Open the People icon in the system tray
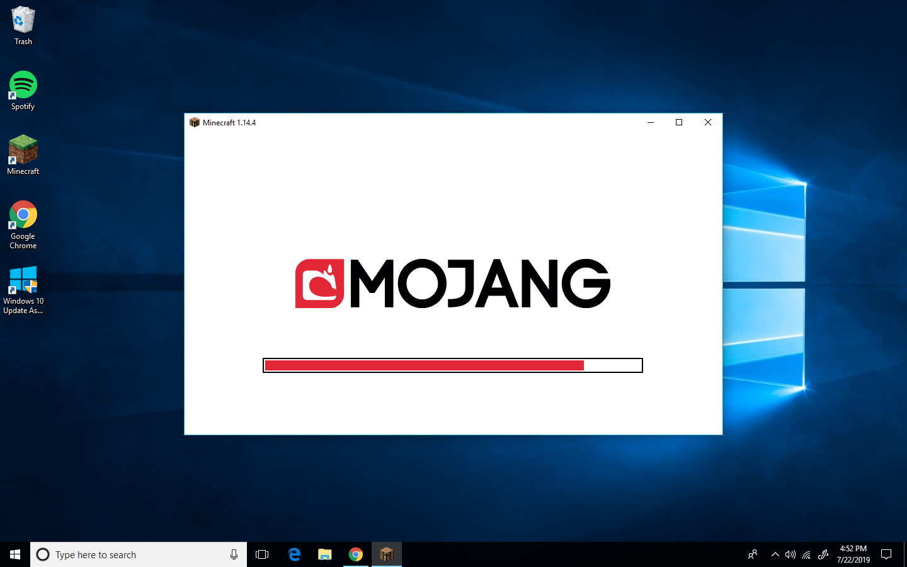 [753, 554]
